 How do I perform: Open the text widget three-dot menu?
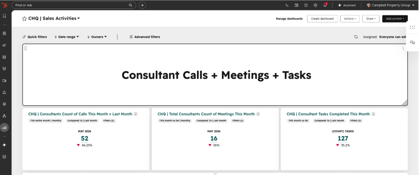(403, 48)
